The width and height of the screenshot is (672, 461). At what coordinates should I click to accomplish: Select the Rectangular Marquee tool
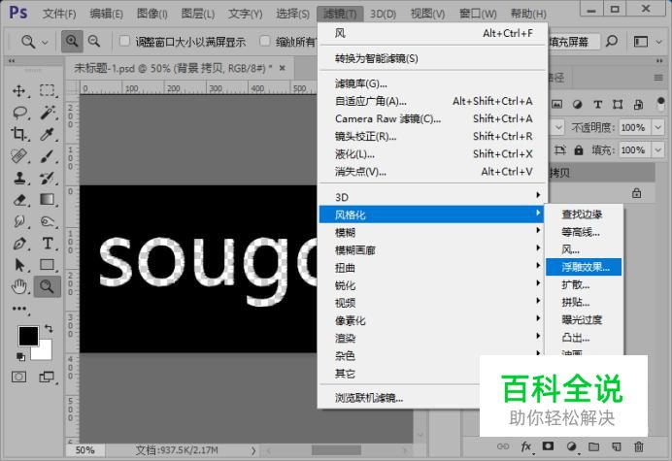[x=48, y=90]
